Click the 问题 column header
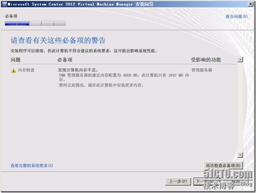Image resolution: width=256 pixels, height=193 pixels. [16, 60]
